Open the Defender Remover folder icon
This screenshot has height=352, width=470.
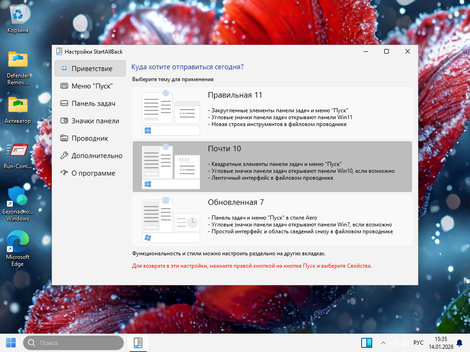tap(18, 68)
